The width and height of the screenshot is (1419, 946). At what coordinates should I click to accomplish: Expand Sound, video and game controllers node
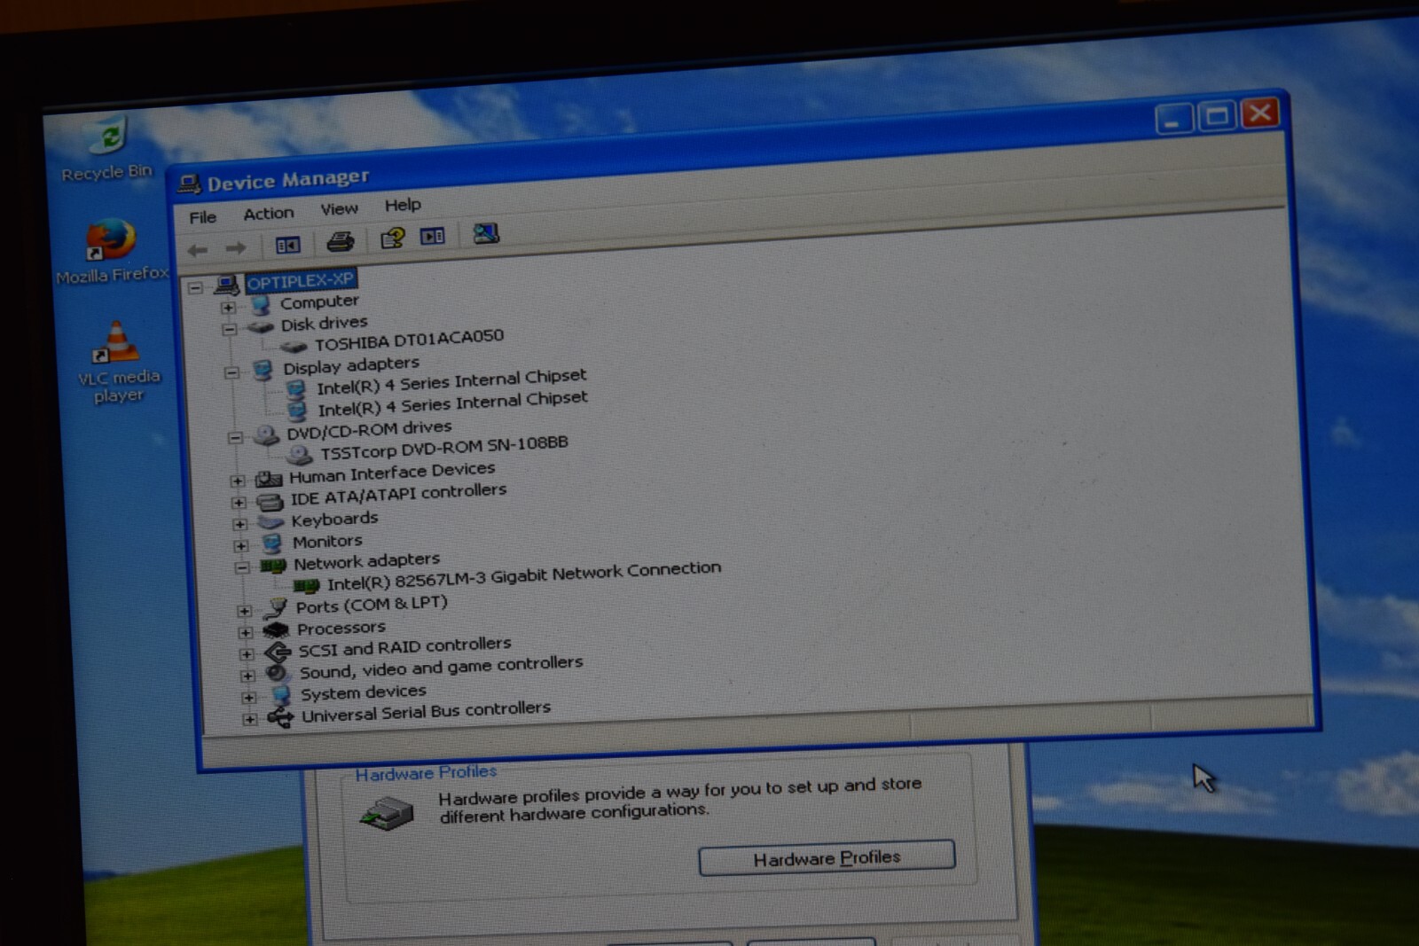tap(247, 676)
